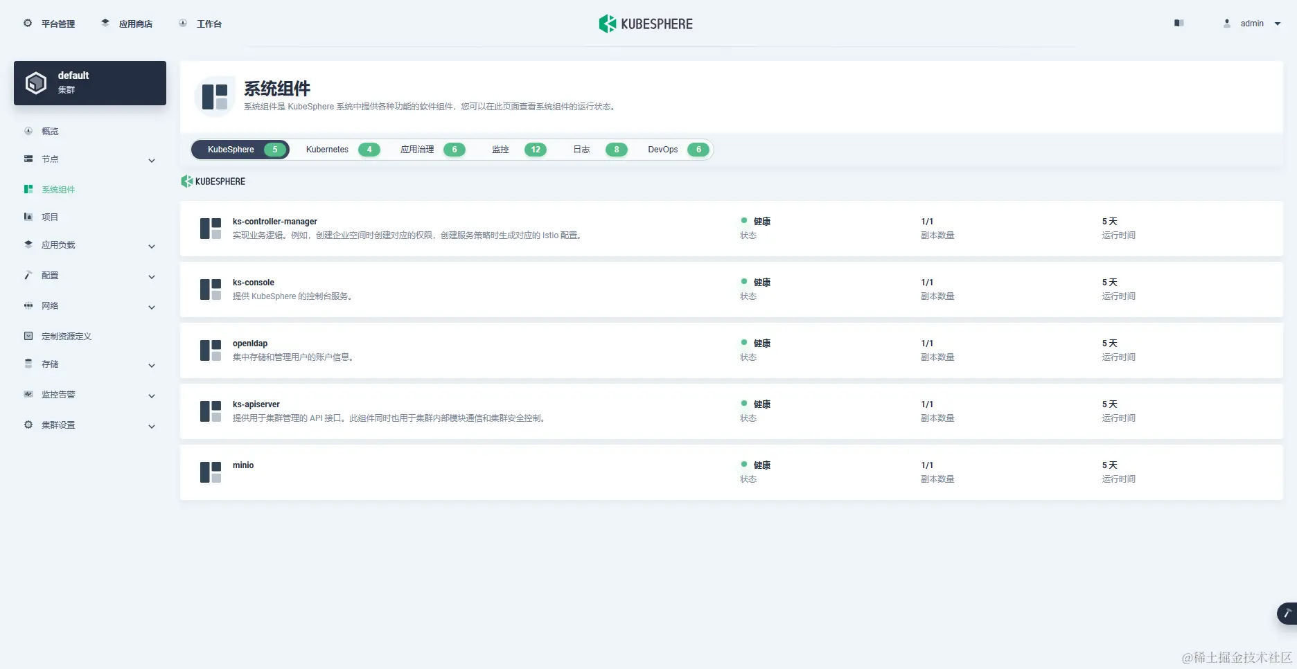
Task: Click the overview sidebar icon
Action: pyautogui.click(x=28, y=131)
